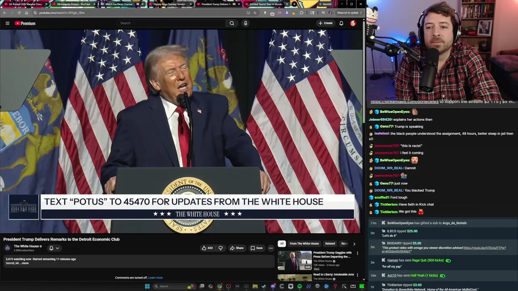Click 'Relaunch to update' in Chrome

tap(350, 13)
